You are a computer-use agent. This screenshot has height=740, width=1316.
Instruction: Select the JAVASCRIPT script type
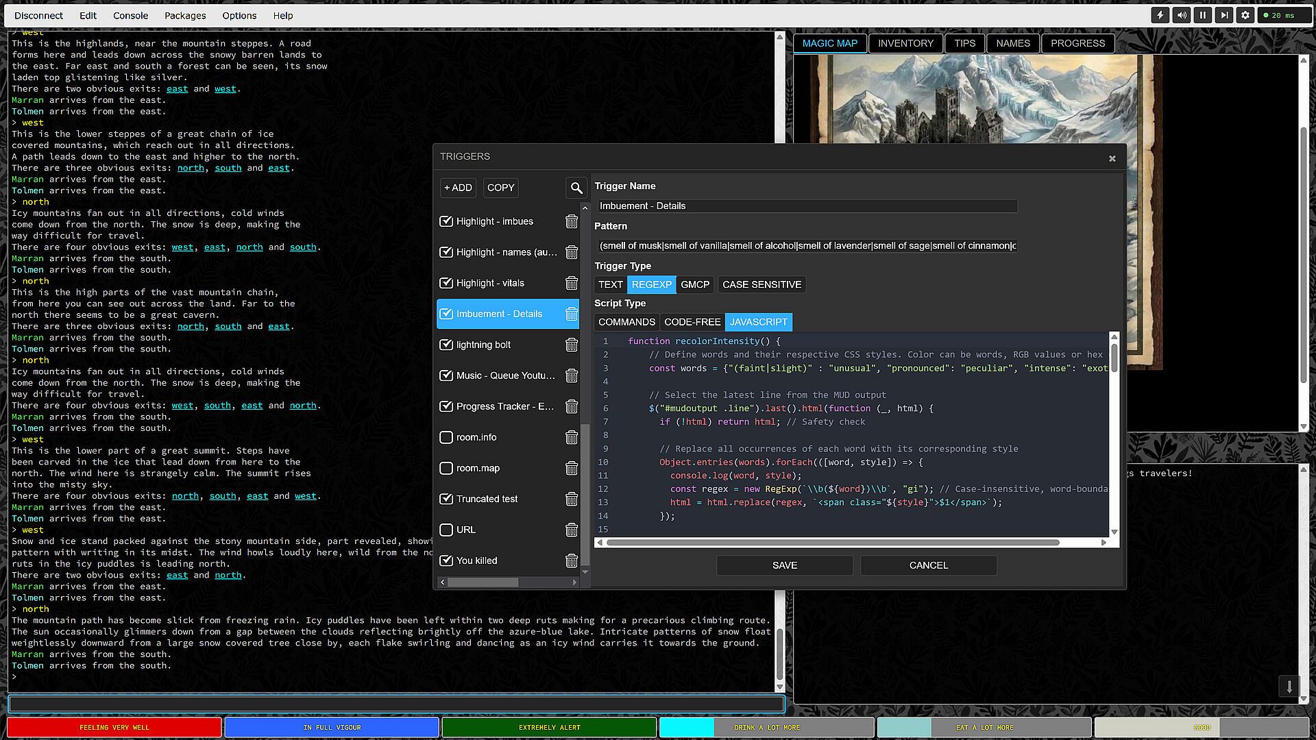point(758,322)
